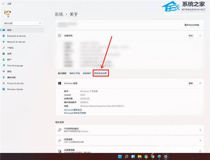Click 重命名这台电脑 rename button

[x=192, y=25]
